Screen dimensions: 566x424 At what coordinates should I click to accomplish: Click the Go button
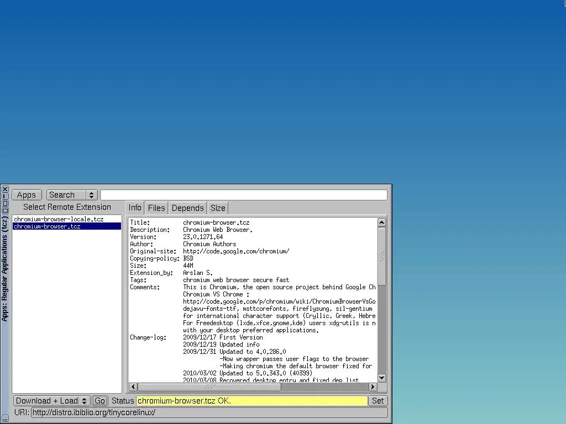tap(99, 401)
